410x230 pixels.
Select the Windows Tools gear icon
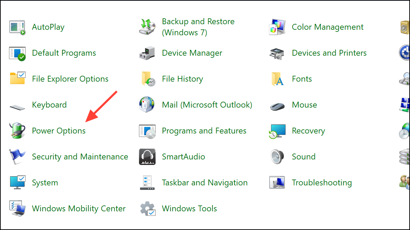click(147, 208)
